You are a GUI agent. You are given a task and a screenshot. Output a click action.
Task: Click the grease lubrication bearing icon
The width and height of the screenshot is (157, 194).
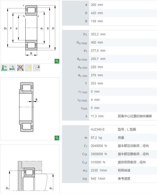pyautogui.click(x=36, y=68)
